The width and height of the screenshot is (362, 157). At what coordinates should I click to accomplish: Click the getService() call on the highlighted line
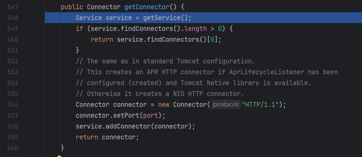(x=168, y=18)
